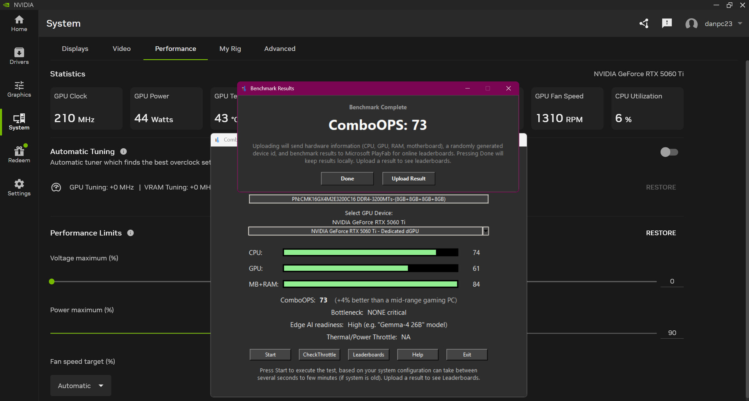Screen dimensions: 749x401
Task: Click the GPU Tuning gauge icon
Action: click(56, 187)
